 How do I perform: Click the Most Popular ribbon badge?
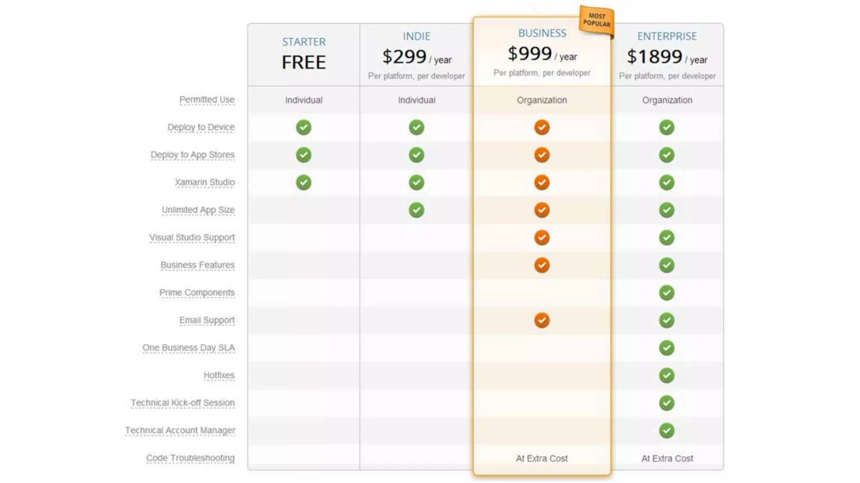coord(596,20)
